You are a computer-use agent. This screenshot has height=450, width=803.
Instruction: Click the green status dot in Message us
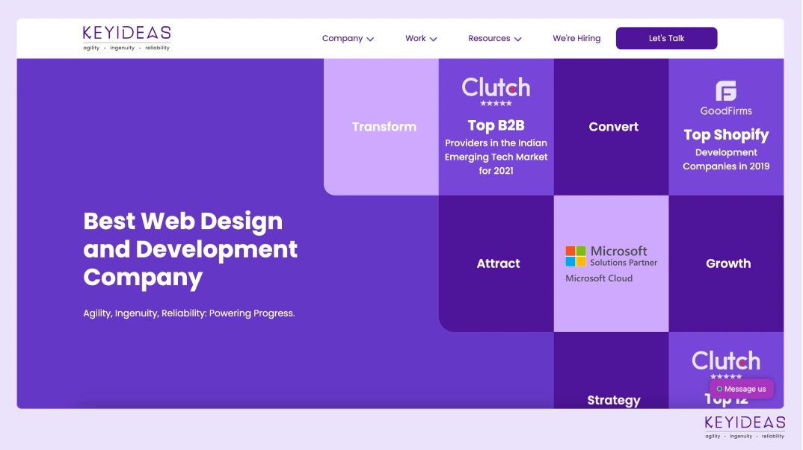pos(719,389)
